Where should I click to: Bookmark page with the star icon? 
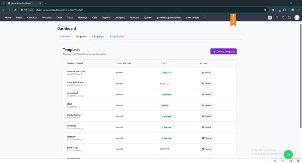(265, 10)
